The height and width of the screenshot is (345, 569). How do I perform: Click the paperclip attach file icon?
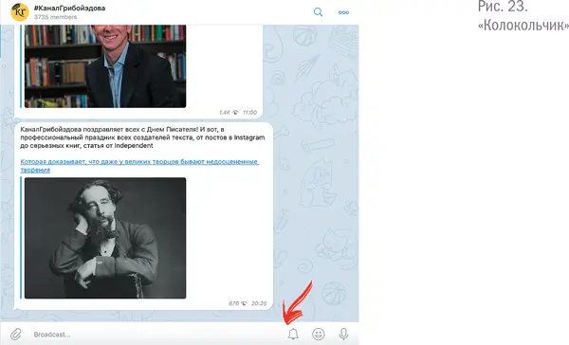(x=15, y=335)
